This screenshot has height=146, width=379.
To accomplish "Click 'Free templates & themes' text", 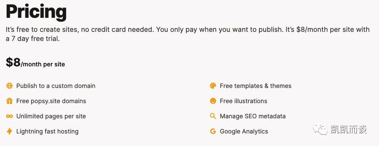I will pos(256,86).
